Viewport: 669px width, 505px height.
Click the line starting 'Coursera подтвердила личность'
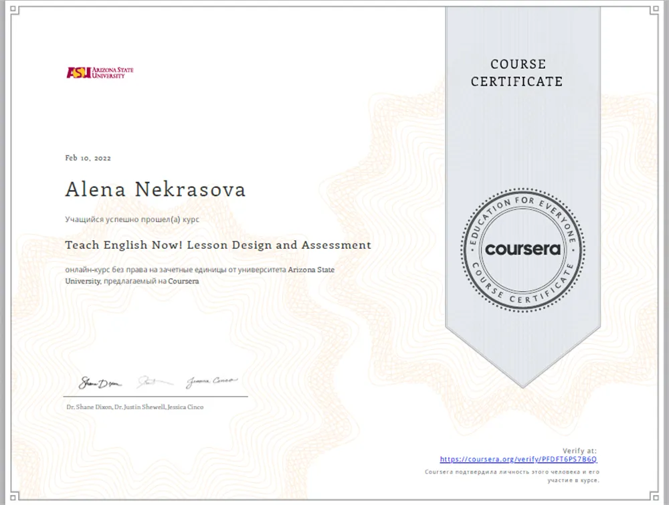pyautogui.click(x=512, y=472)
